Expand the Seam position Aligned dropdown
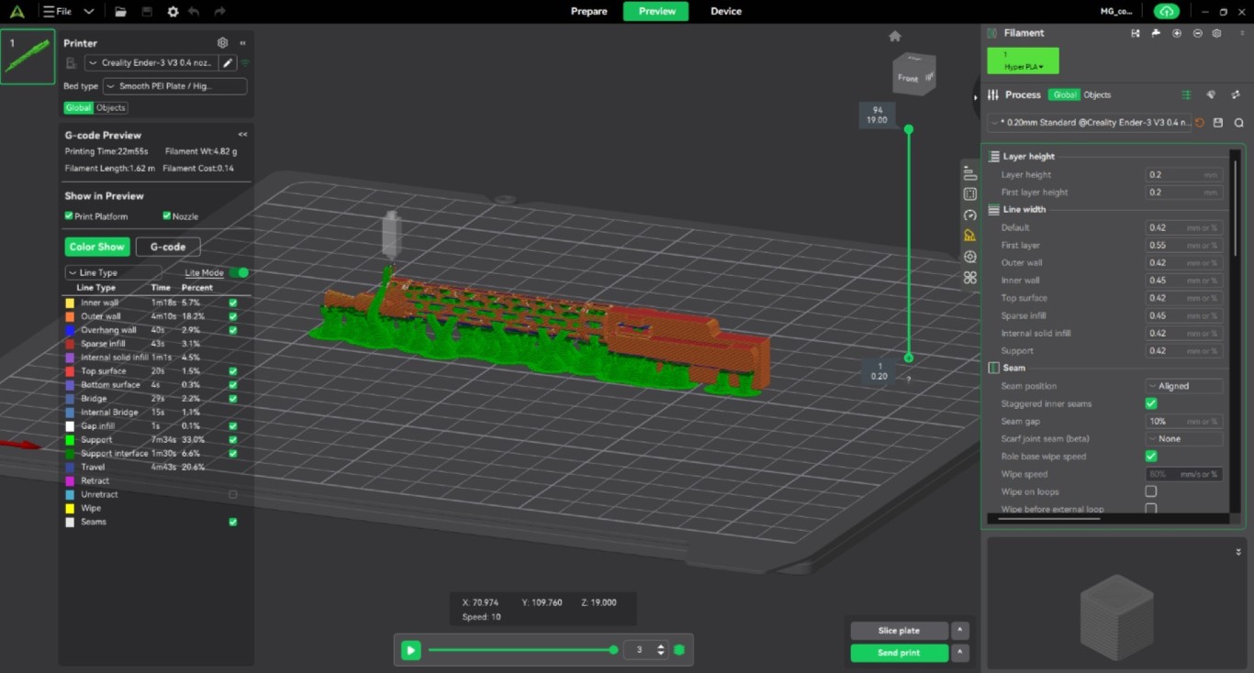The width and height of the screenshot is (1254, 673). click(x=1184, y=386)
